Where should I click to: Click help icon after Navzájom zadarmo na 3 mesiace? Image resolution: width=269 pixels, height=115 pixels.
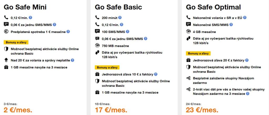tap(247, 94)
